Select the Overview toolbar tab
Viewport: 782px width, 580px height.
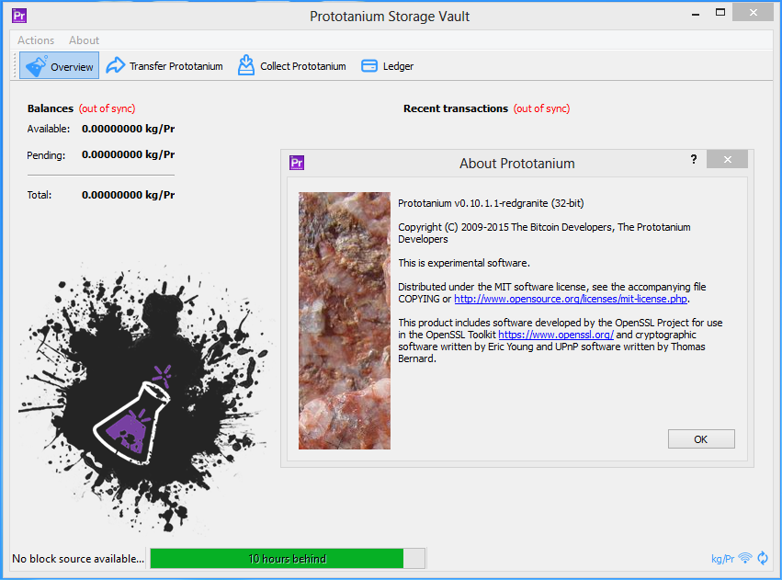click(x=60, y=65)
